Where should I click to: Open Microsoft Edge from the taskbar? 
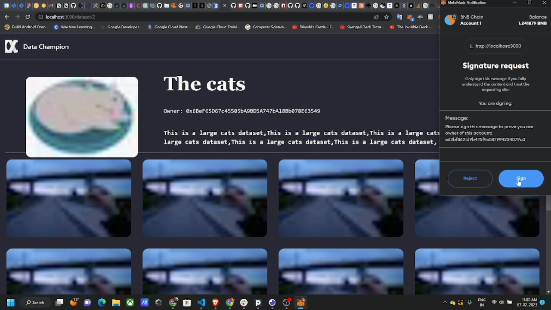click(x=102, y=302)
